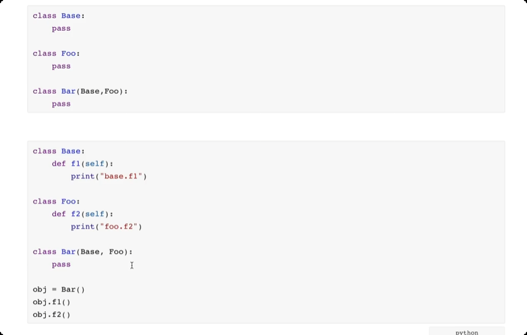Click 'pass' under Bar in first block
This screenshot has height=335, width=527.
pos(61,104)
